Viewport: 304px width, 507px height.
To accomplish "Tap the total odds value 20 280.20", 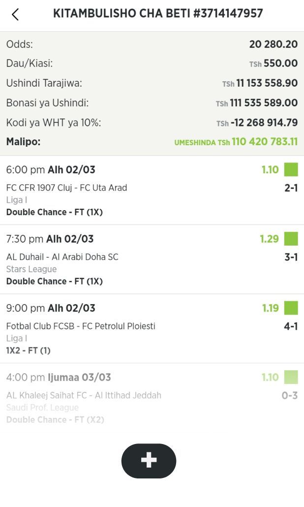I will pos(274,44).
